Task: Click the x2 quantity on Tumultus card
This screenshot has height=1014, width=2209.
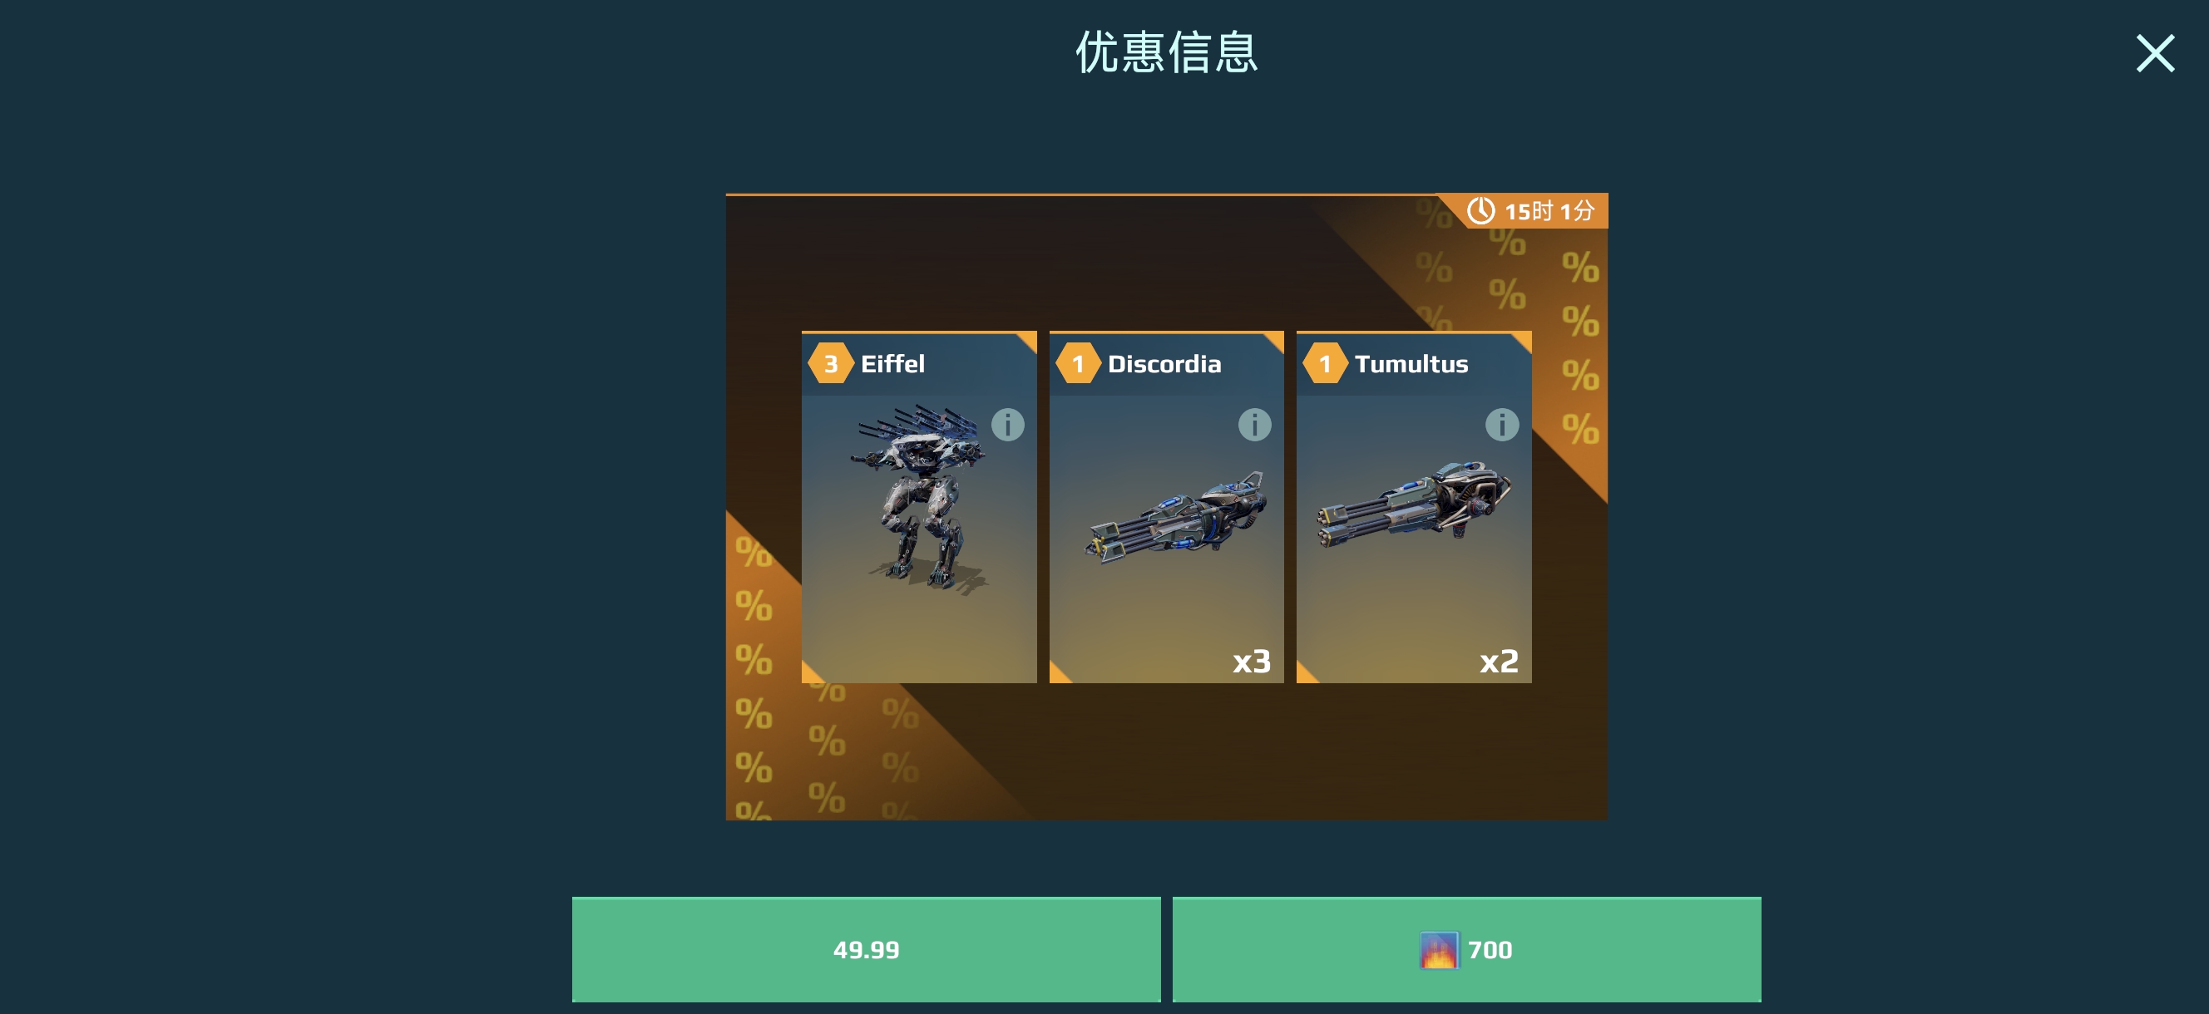Action: (1499, 661)
